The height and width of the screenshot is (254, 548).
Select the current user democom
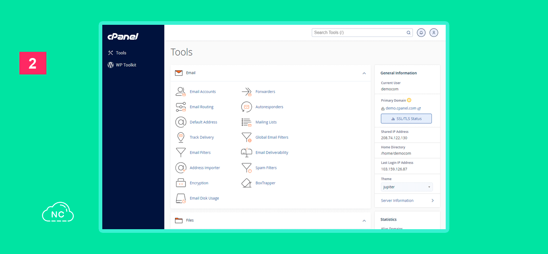coord(389,89)
